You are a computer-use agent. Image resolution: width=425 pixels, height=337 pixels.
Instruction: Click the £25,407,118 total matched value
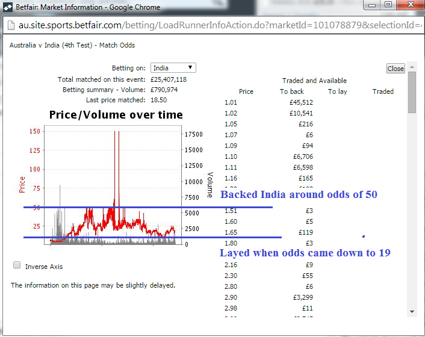click(x=169, y=79)
